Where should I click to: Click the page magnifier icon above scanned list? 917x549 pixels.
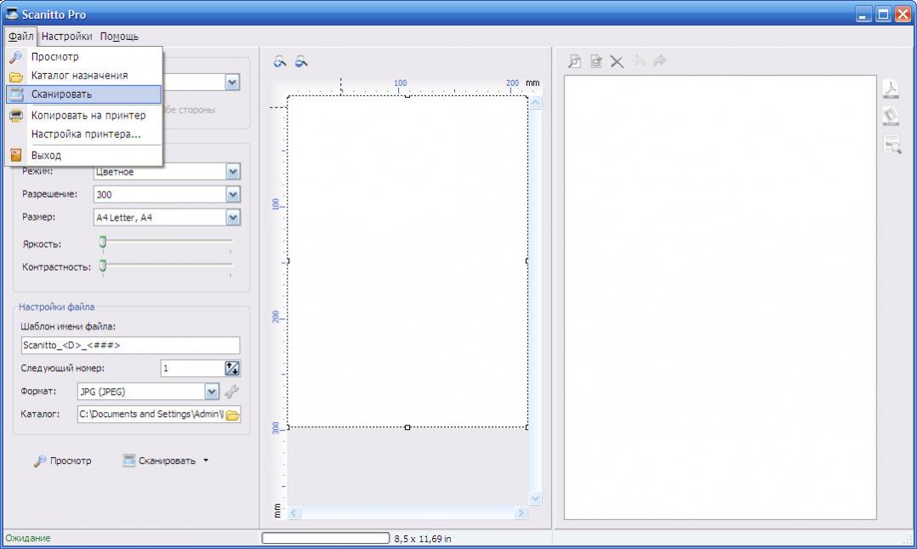[574, 61]
